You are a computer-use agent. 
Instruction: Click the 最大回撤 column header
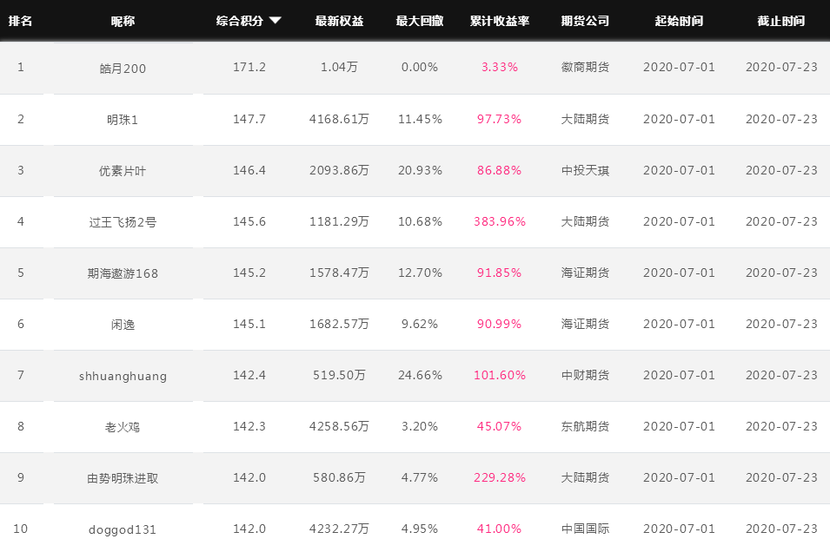click(420, 21)
